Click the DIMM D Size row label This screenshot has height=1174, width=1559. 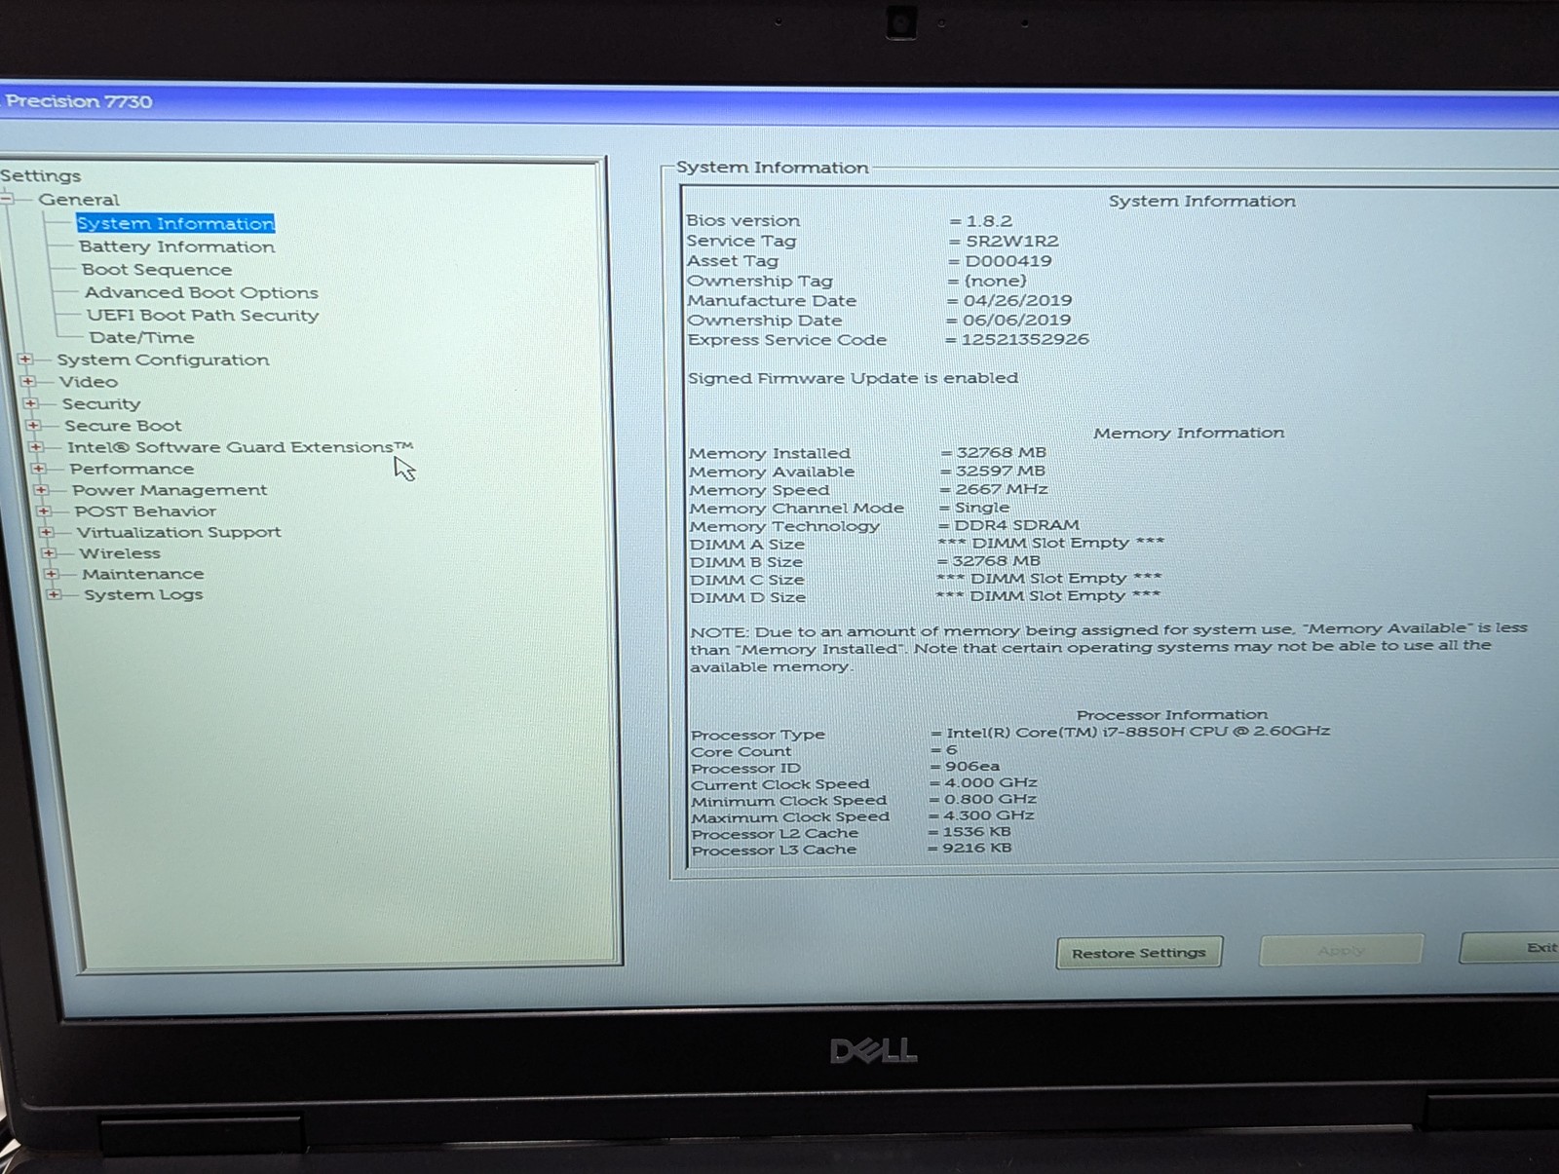[748, 597]
